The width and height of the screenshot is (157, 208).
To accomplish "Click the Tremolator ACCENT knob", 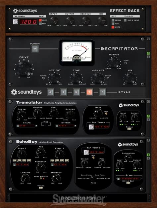I will pos(70,115).
